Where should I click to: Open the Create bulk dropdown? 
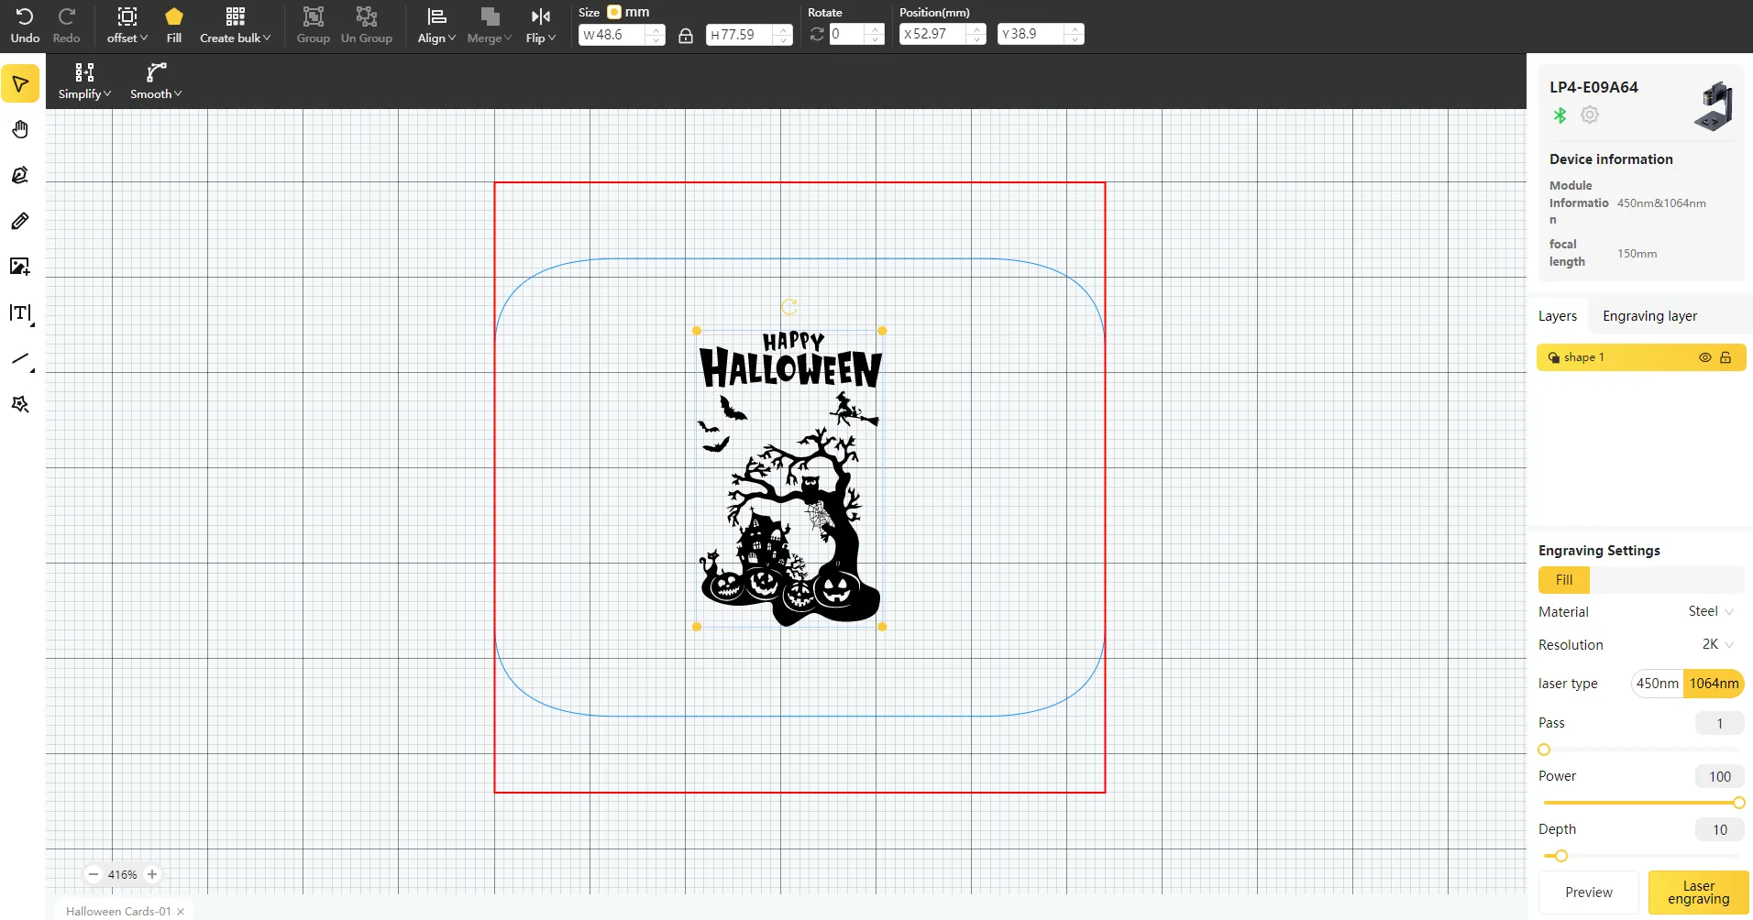[x=236, y=26]
